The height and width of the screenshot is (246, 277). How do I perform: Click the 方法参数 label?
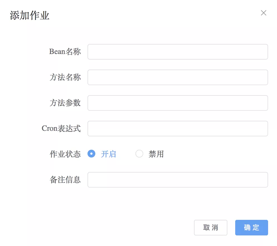[65, 103]
